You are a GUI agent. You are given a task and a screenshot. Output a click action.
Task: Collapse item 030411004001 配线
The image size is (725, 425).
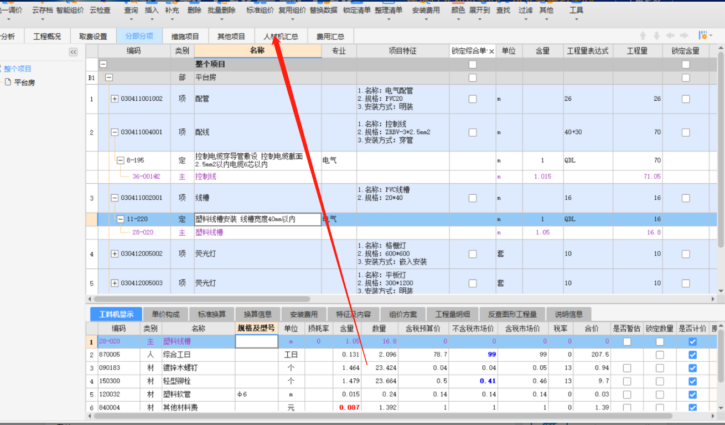[x=115, y=133]
